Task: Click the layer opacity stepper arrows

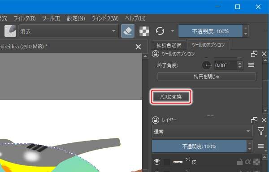Action: point(250,146)
